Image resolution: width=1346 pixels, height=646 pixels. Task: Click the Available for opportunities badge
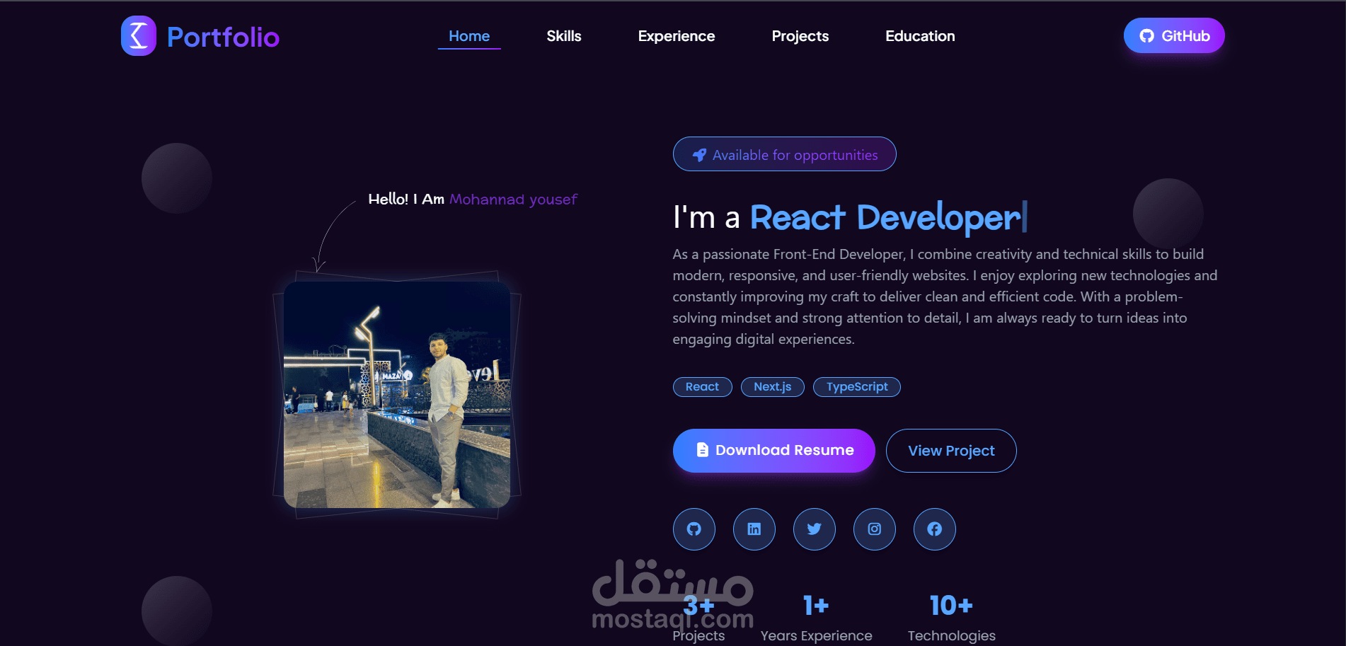click(785, 154)
